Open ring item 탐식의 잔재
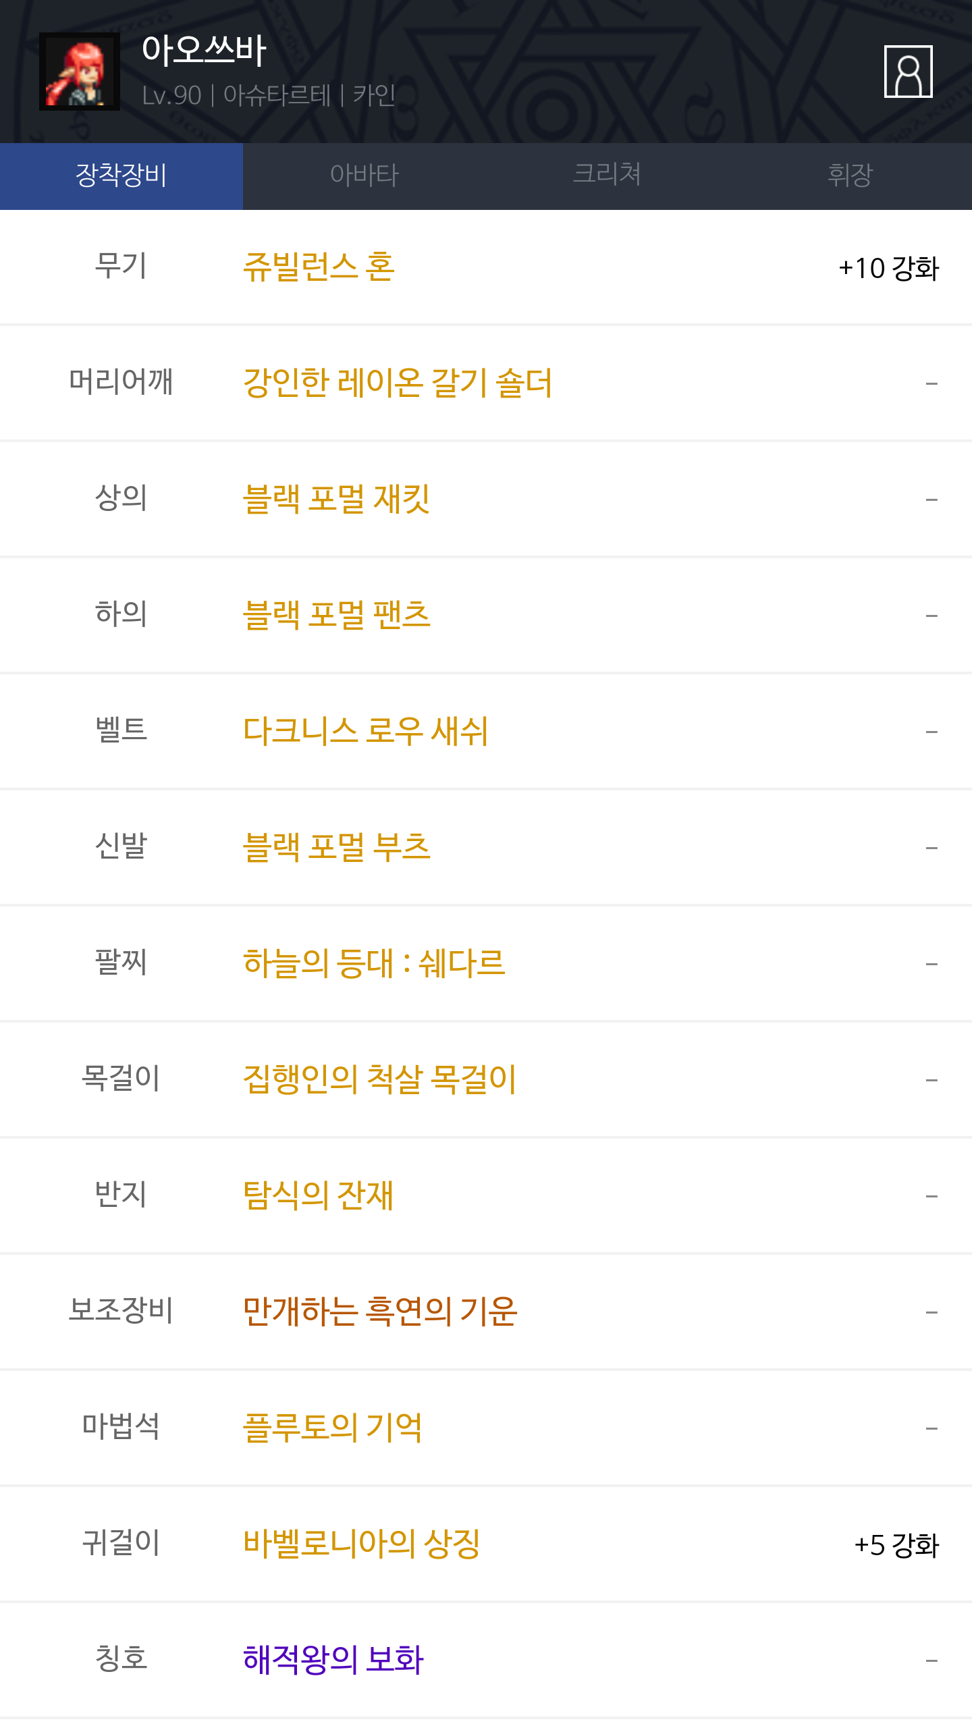 coord(318,1196)
